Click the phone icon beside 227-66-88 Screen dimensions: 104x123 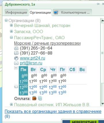[16, 53]
